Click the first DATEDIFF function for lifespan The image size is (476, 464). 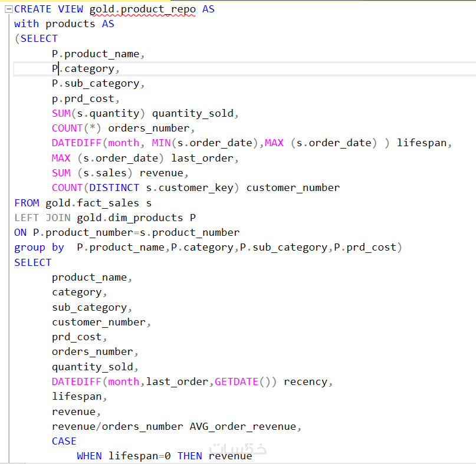tap(77, 143)
